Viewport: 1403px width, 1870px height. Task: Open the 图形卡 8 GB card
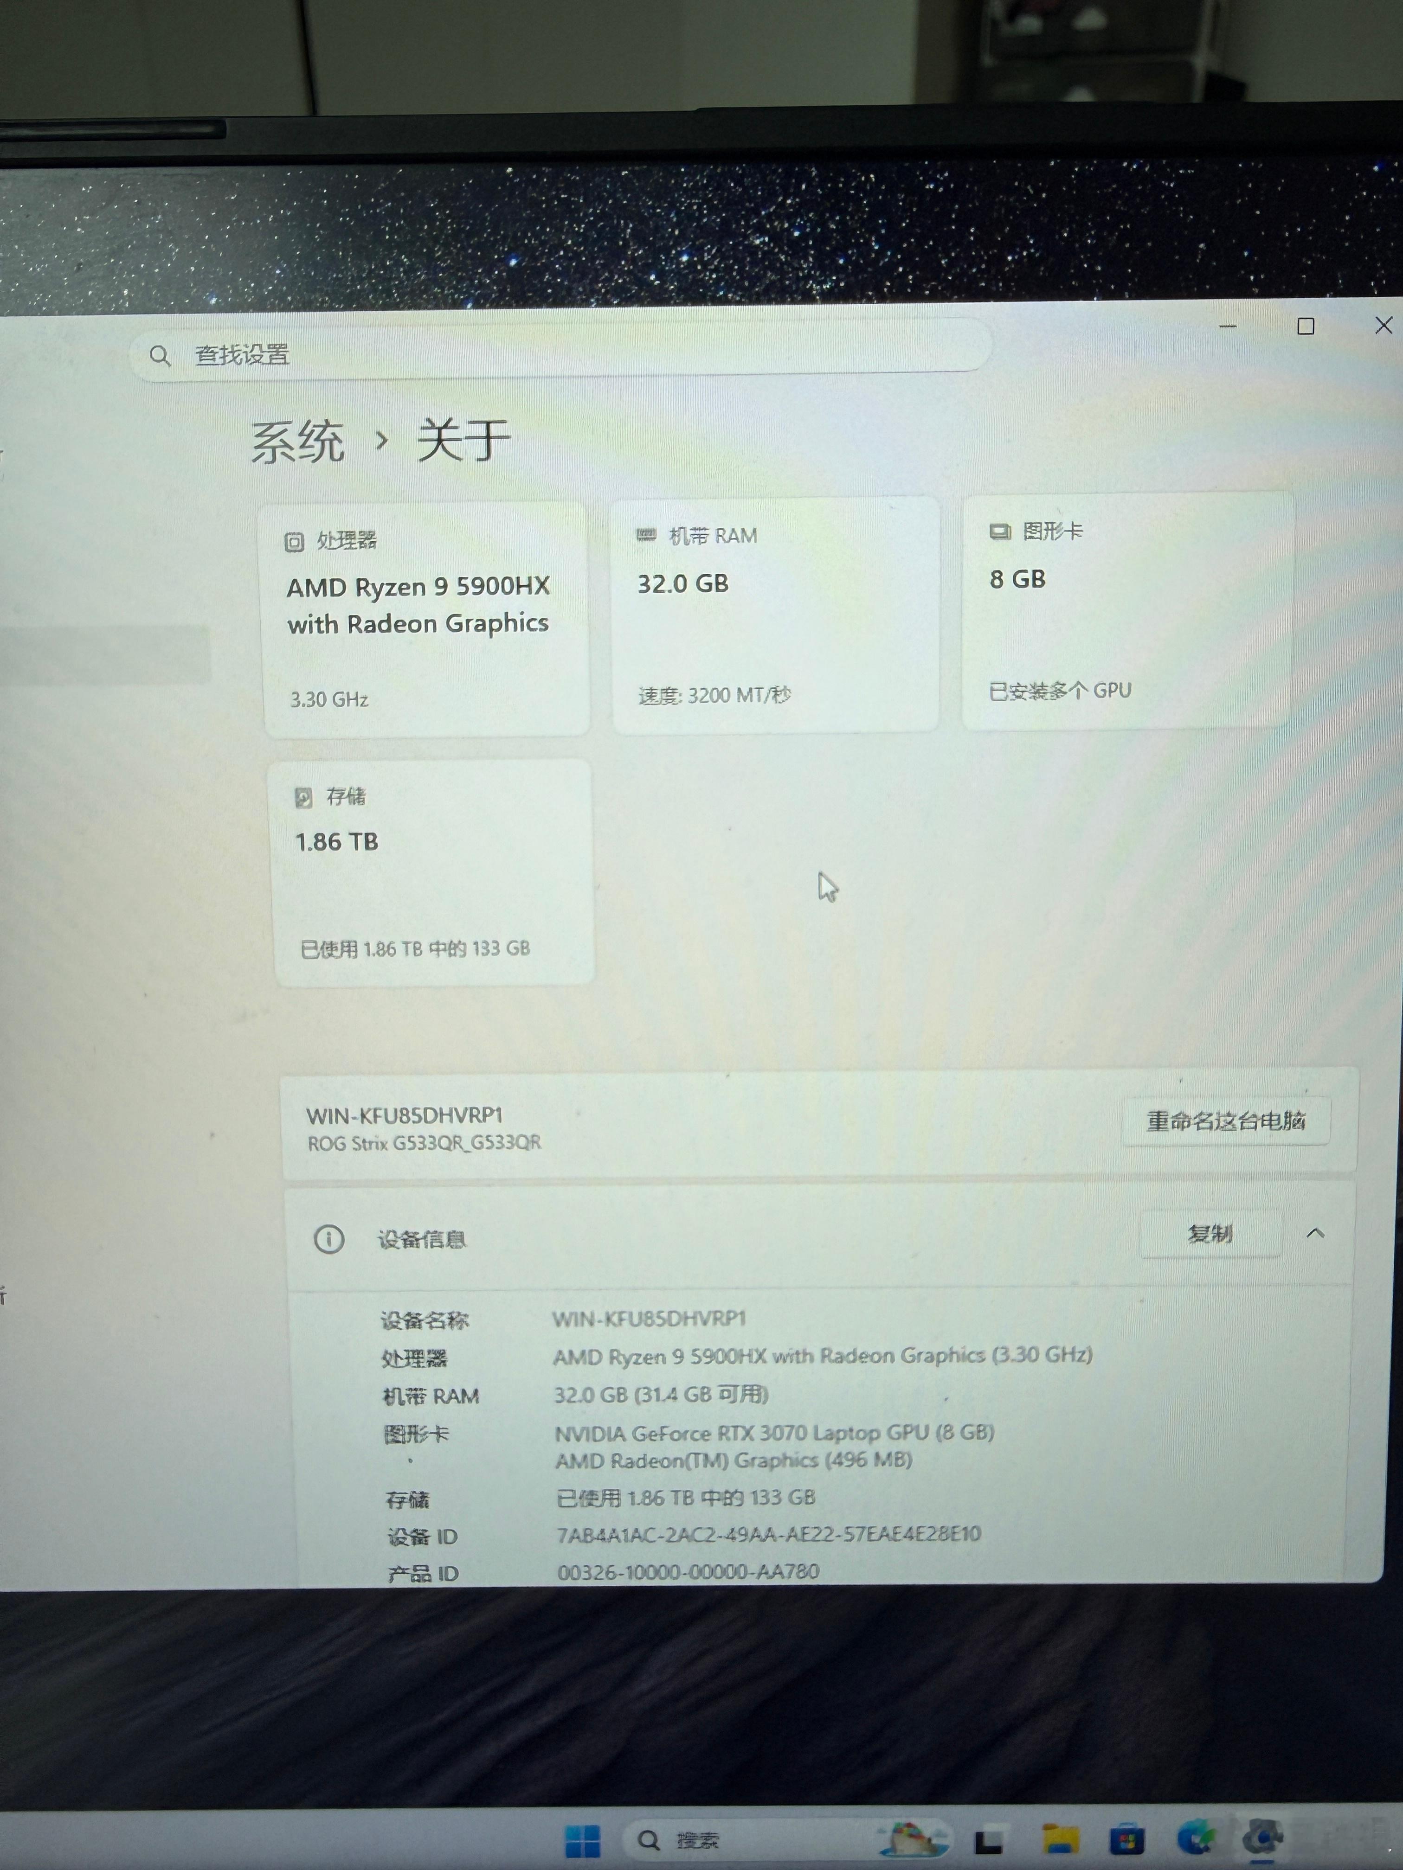[x=1127, y=610]
